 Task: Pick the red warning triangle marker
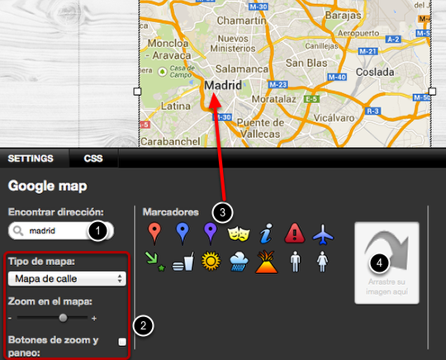(x=295, y=233)
